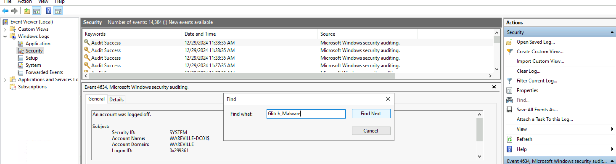Expand Applications and Services Logs node
Image resolution: width=616 pixels, height=164 pixels.
pos(5,80)
